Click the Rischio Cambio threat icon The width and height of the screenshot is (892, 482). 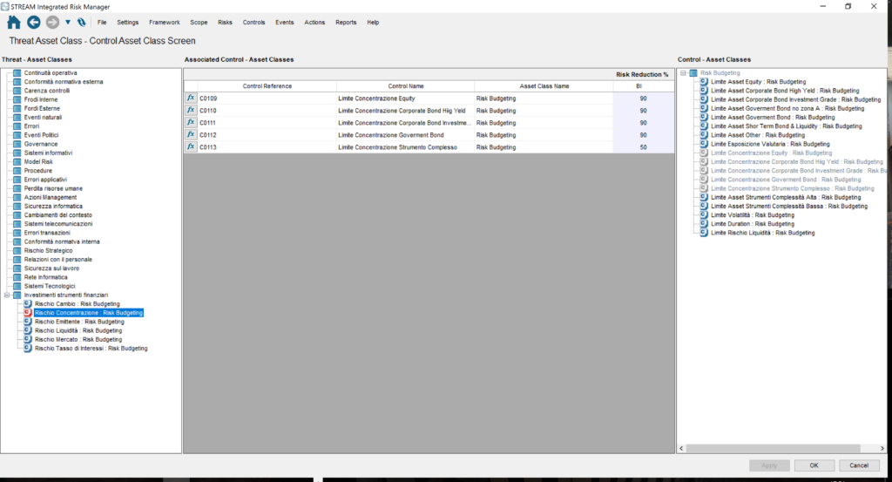tap(27, 304)
